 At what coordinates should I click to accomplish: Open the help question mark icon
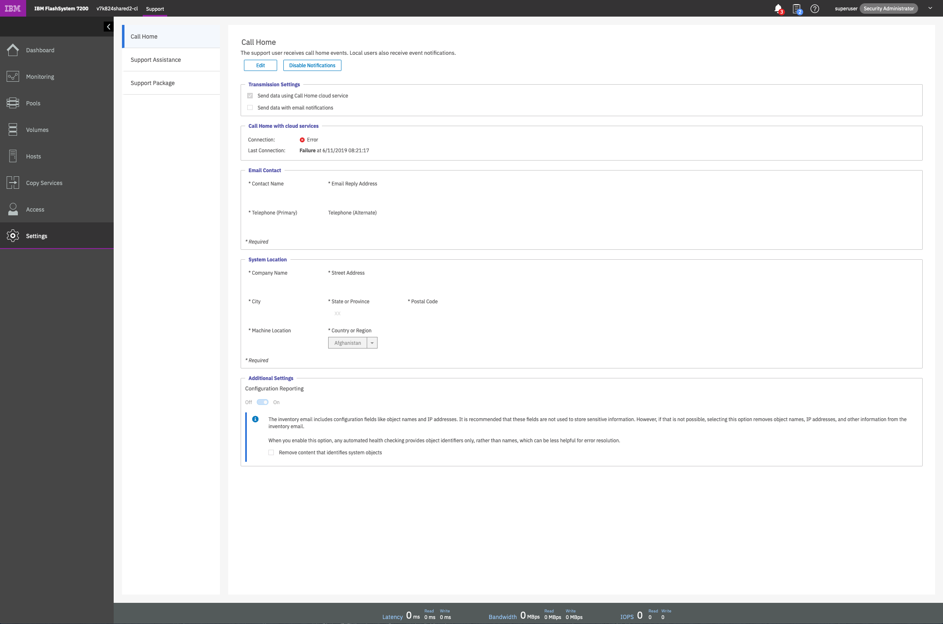point(815,9)
